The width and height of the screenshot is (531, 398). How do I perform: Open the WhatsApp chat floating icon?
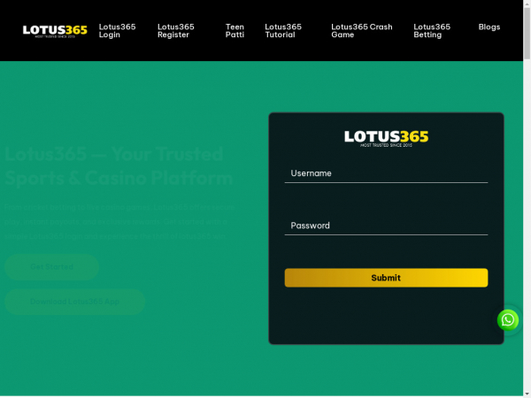(x=508, y=320)
